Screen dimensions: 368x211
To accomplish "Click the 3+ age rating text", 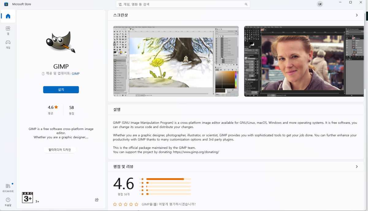I will [x=37, y=201].
